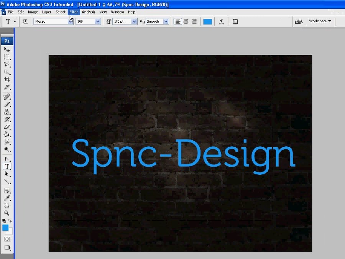345x259 pixels.
Task: Open the Help menu
Action: (131, 12)
